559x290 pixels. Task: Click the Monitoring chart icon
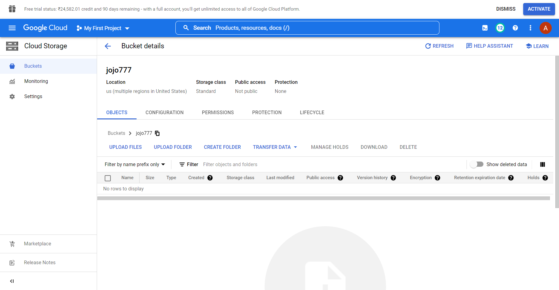12,81
